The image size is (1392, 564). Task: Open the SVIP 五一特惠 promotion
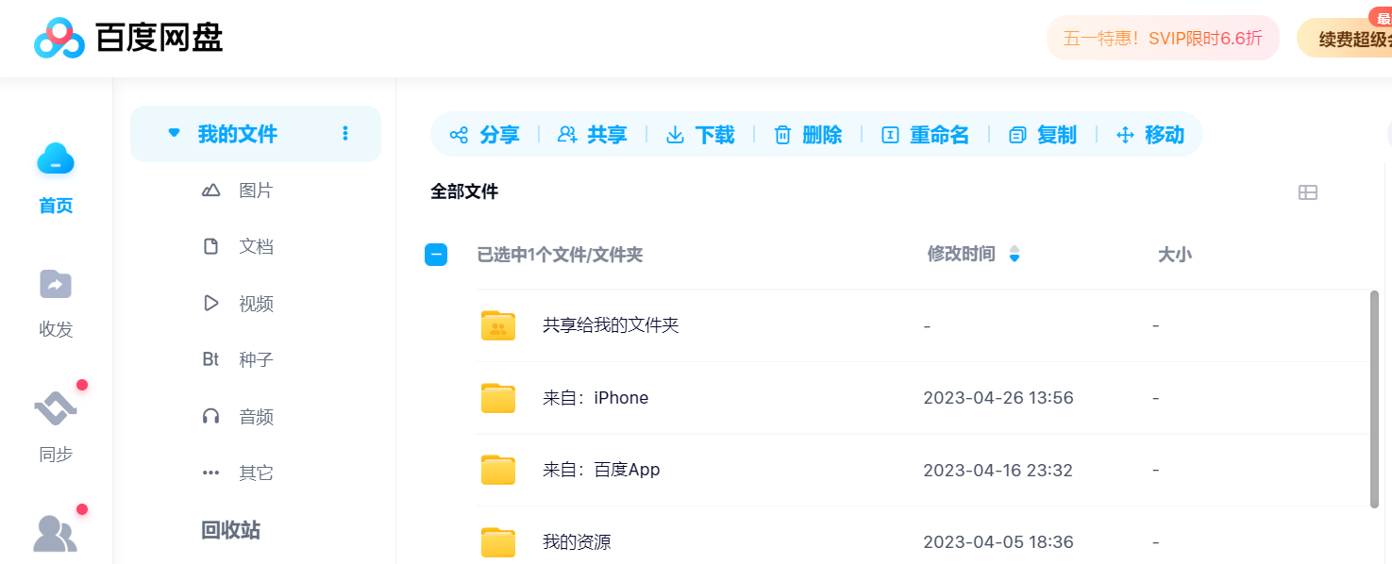tap(1163, 37)
